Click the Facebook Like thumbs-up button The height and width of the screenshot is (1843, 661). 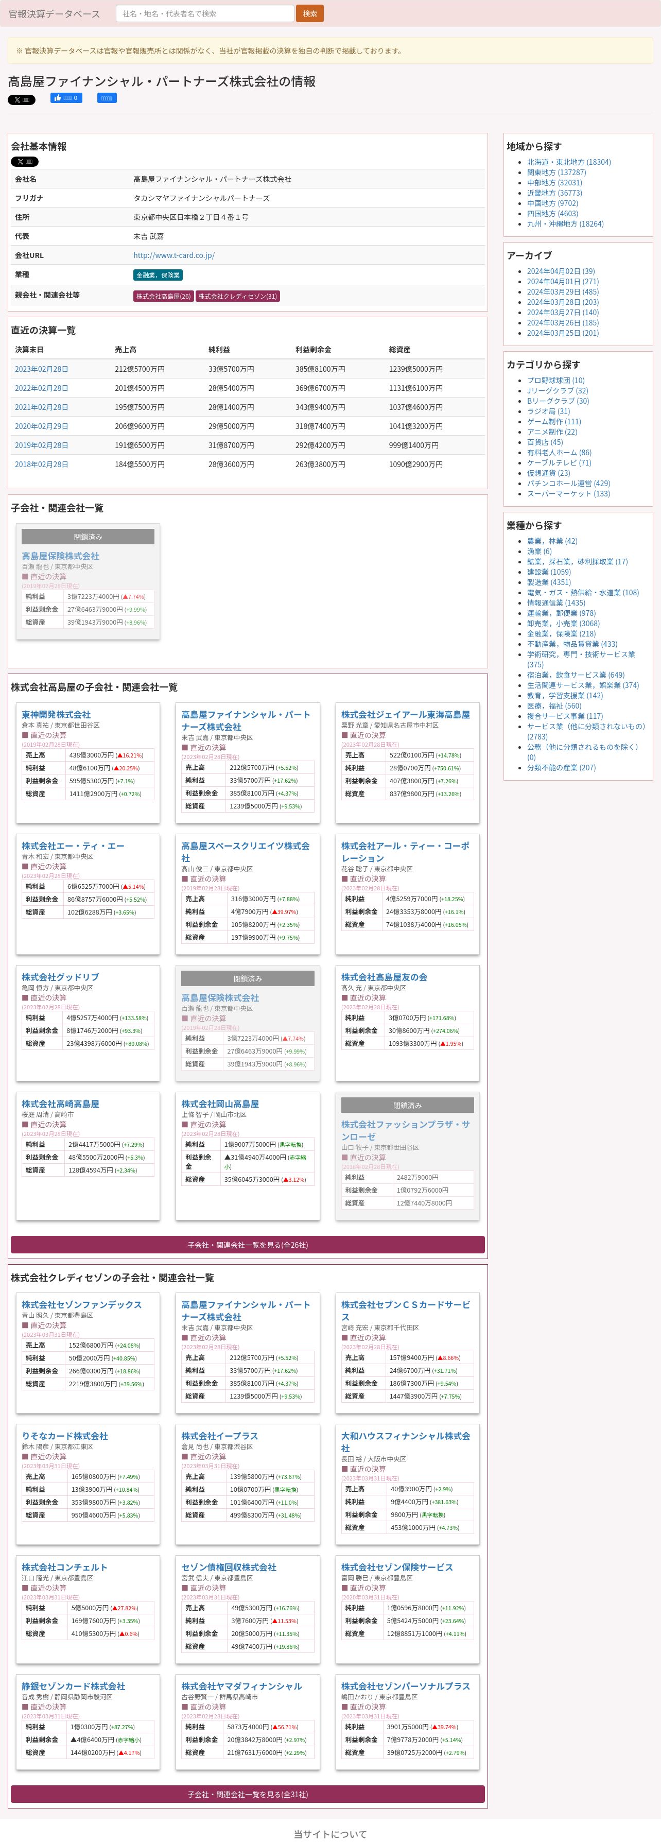66,98
